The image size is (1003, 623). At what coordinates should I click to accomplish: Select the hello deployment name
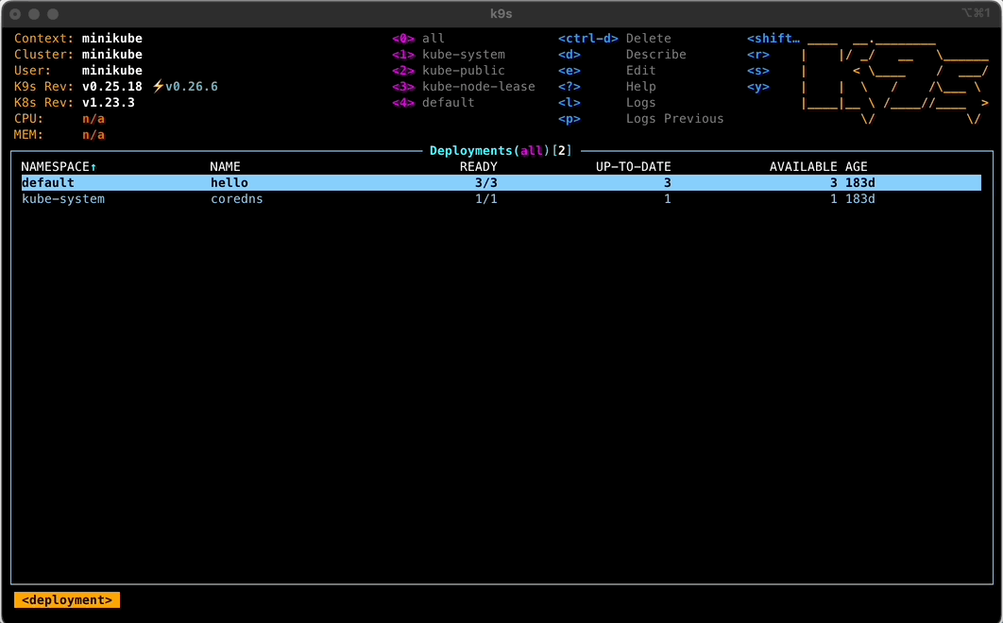(x=229, y=183)
